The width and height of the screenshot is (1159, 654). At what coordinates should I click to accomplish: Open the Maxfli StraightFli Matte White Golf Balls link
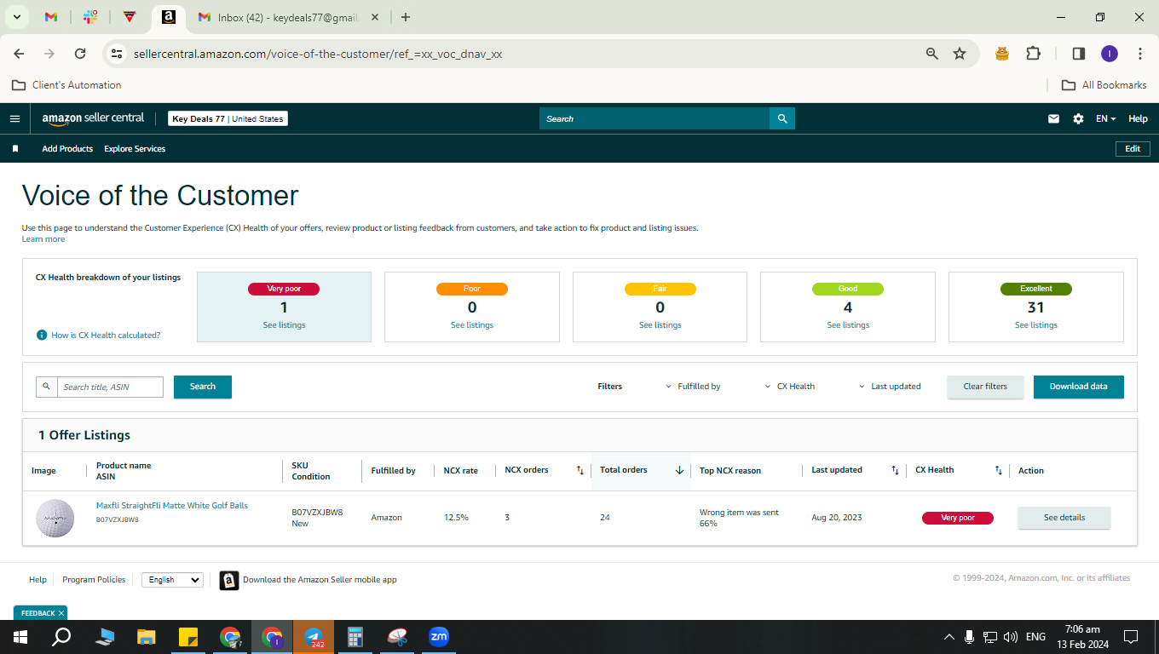tap(172, 506)
